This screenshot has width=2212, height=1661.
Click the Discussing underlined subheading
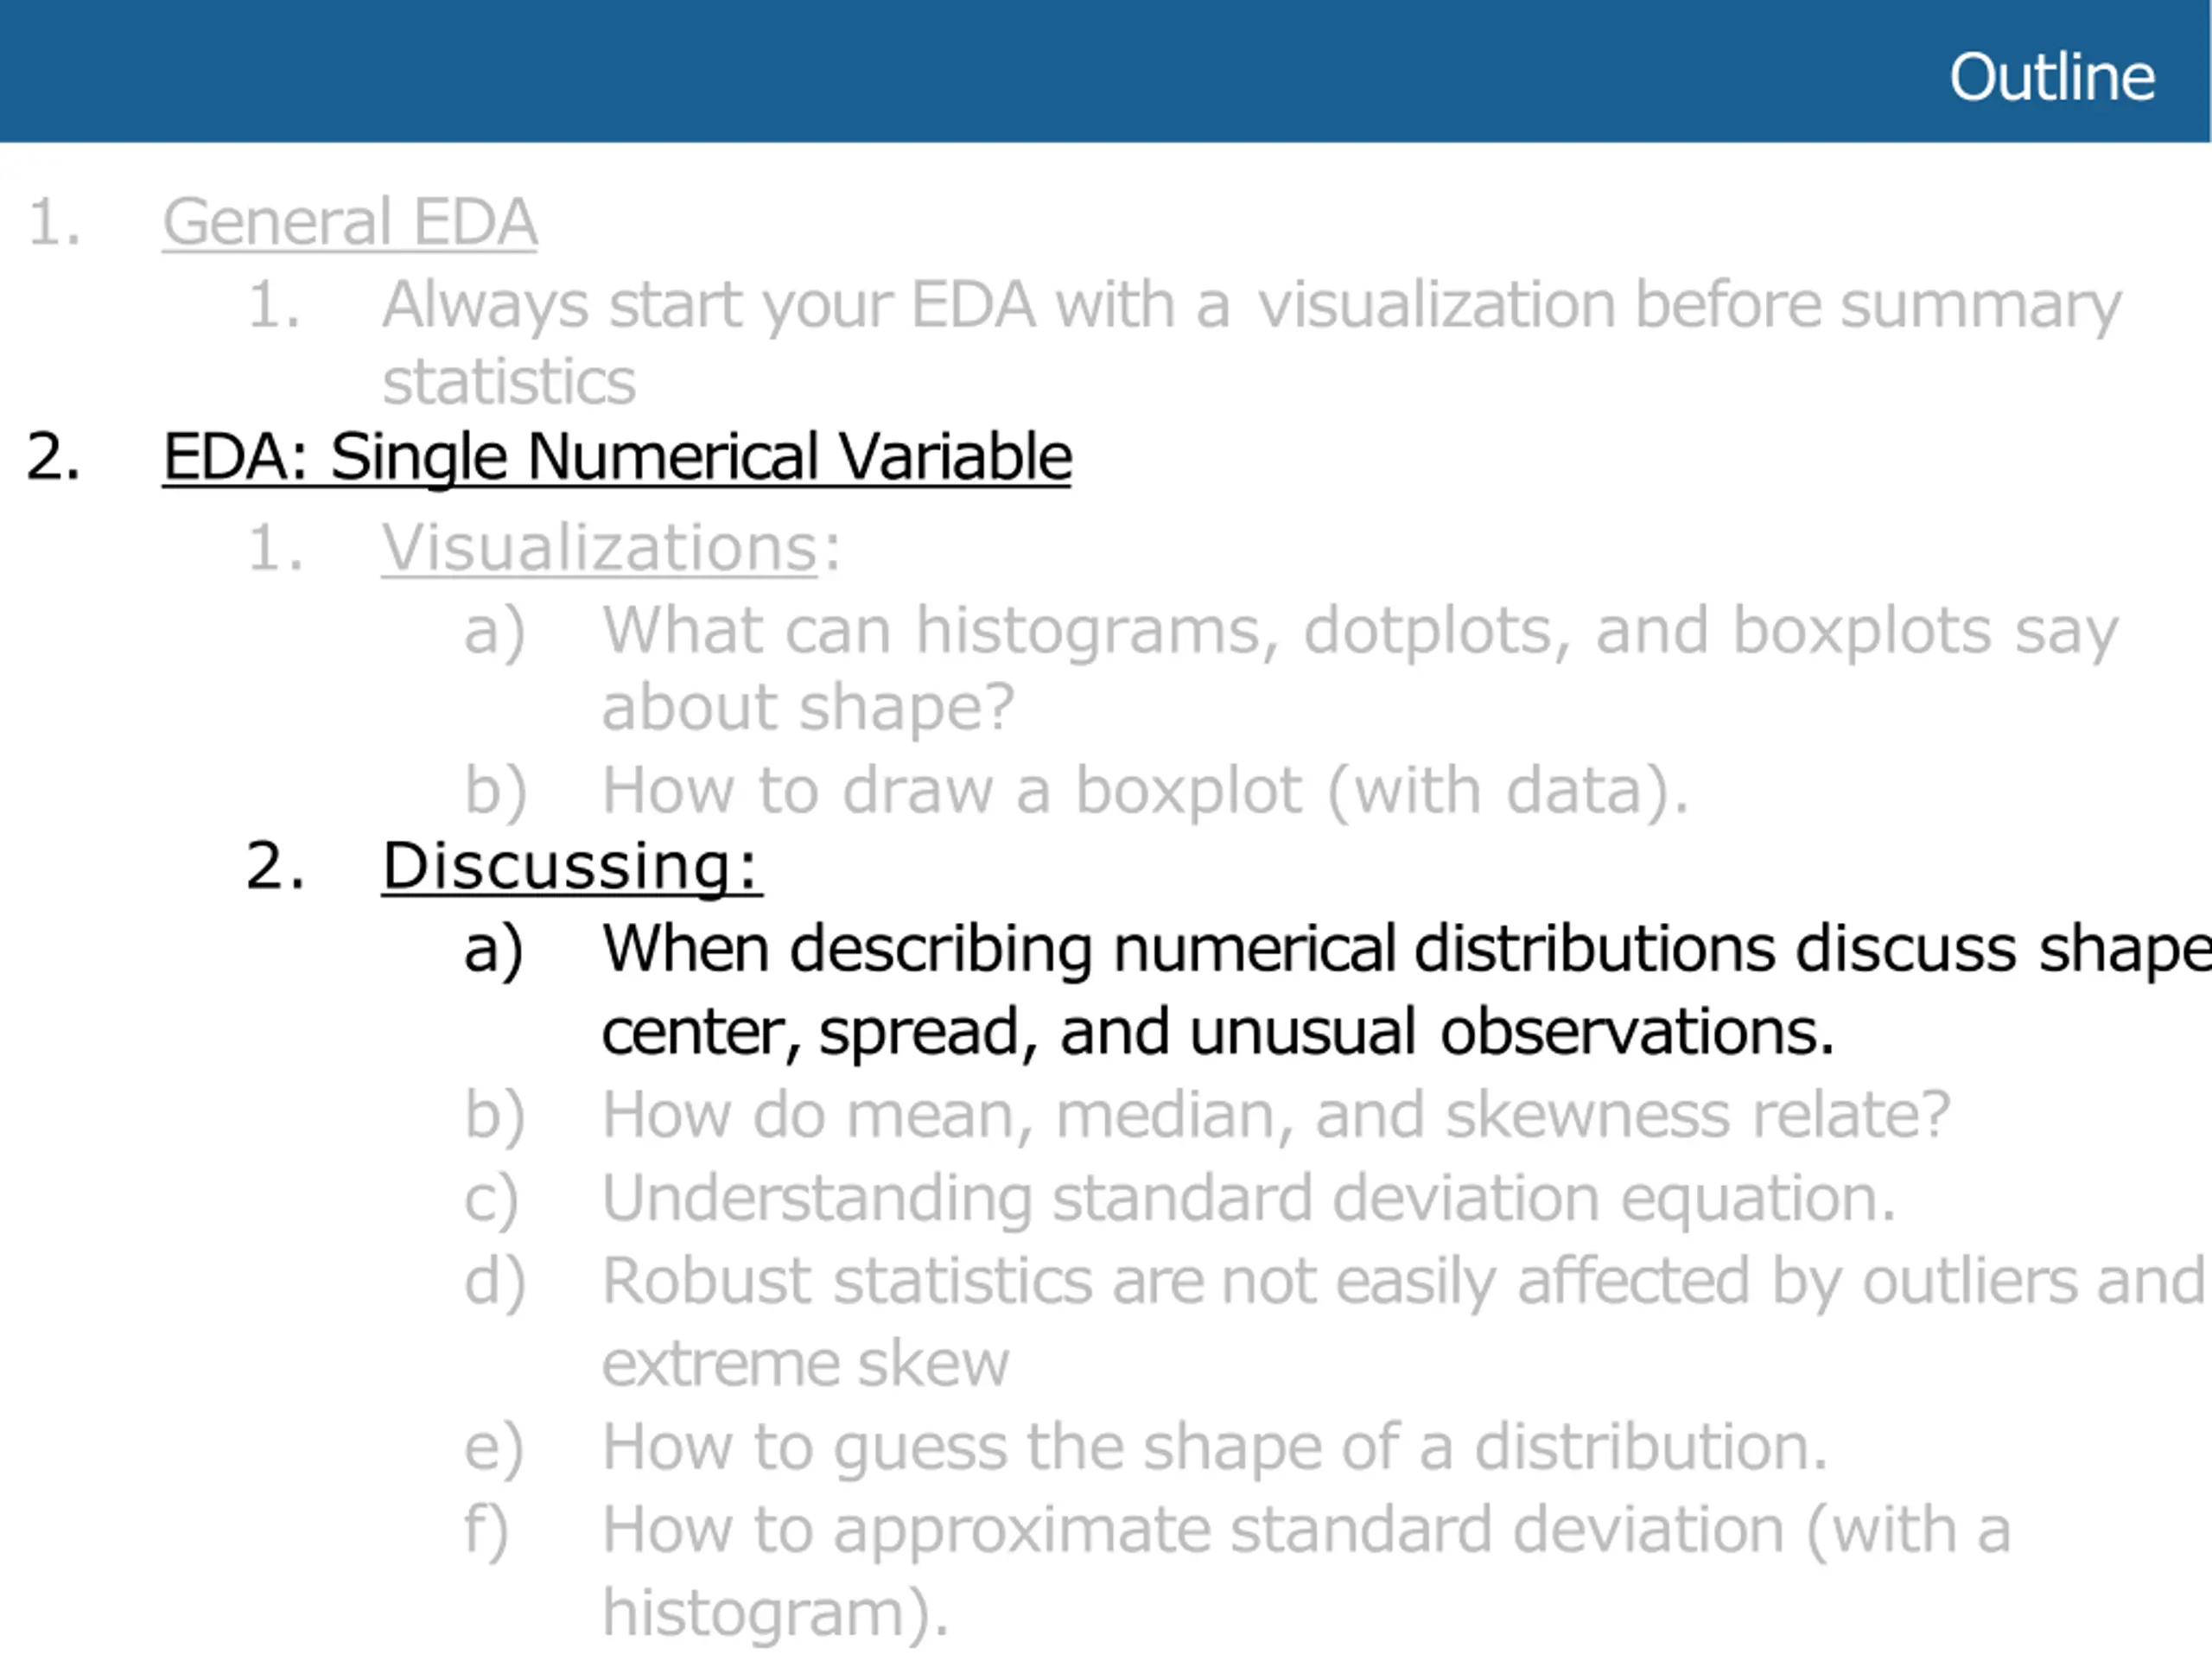tap(572, 865)
